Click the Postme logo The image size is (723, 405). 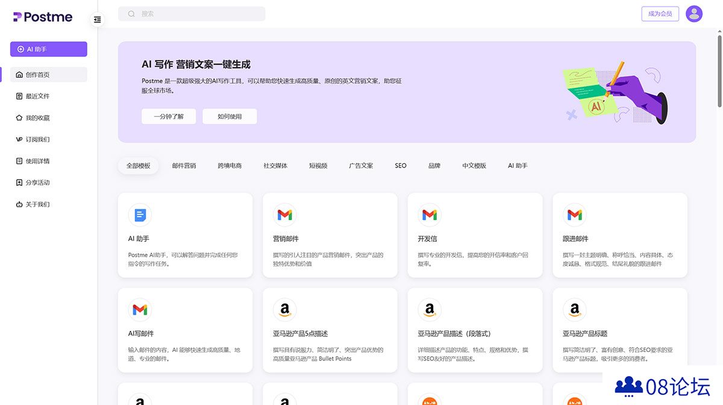point(43,17)
